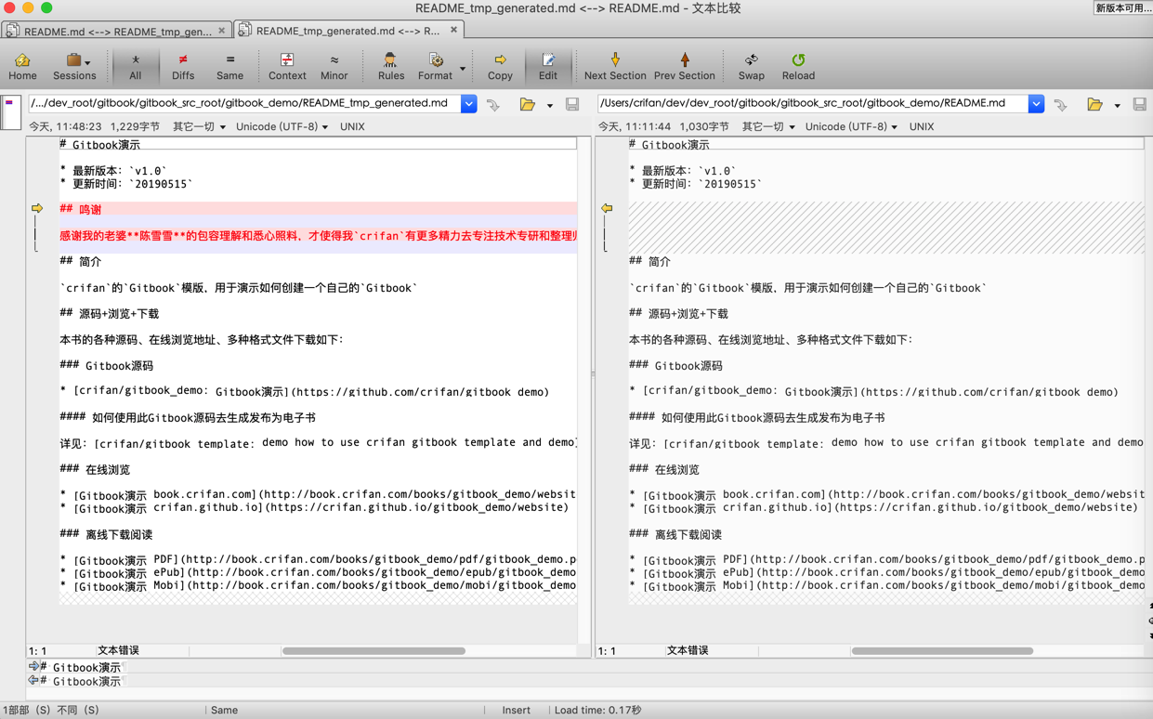Click right pane 文本错误 status label
Image resolution: width=1153 pixels, height=719 pixels.
pyautogui.click(x=688, y=650)
